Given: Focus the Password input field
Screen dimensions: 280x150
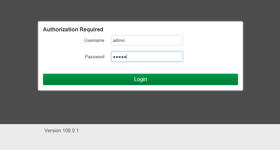Looking at the screenshot, I should pyautogui.click(x=147, y=57).
